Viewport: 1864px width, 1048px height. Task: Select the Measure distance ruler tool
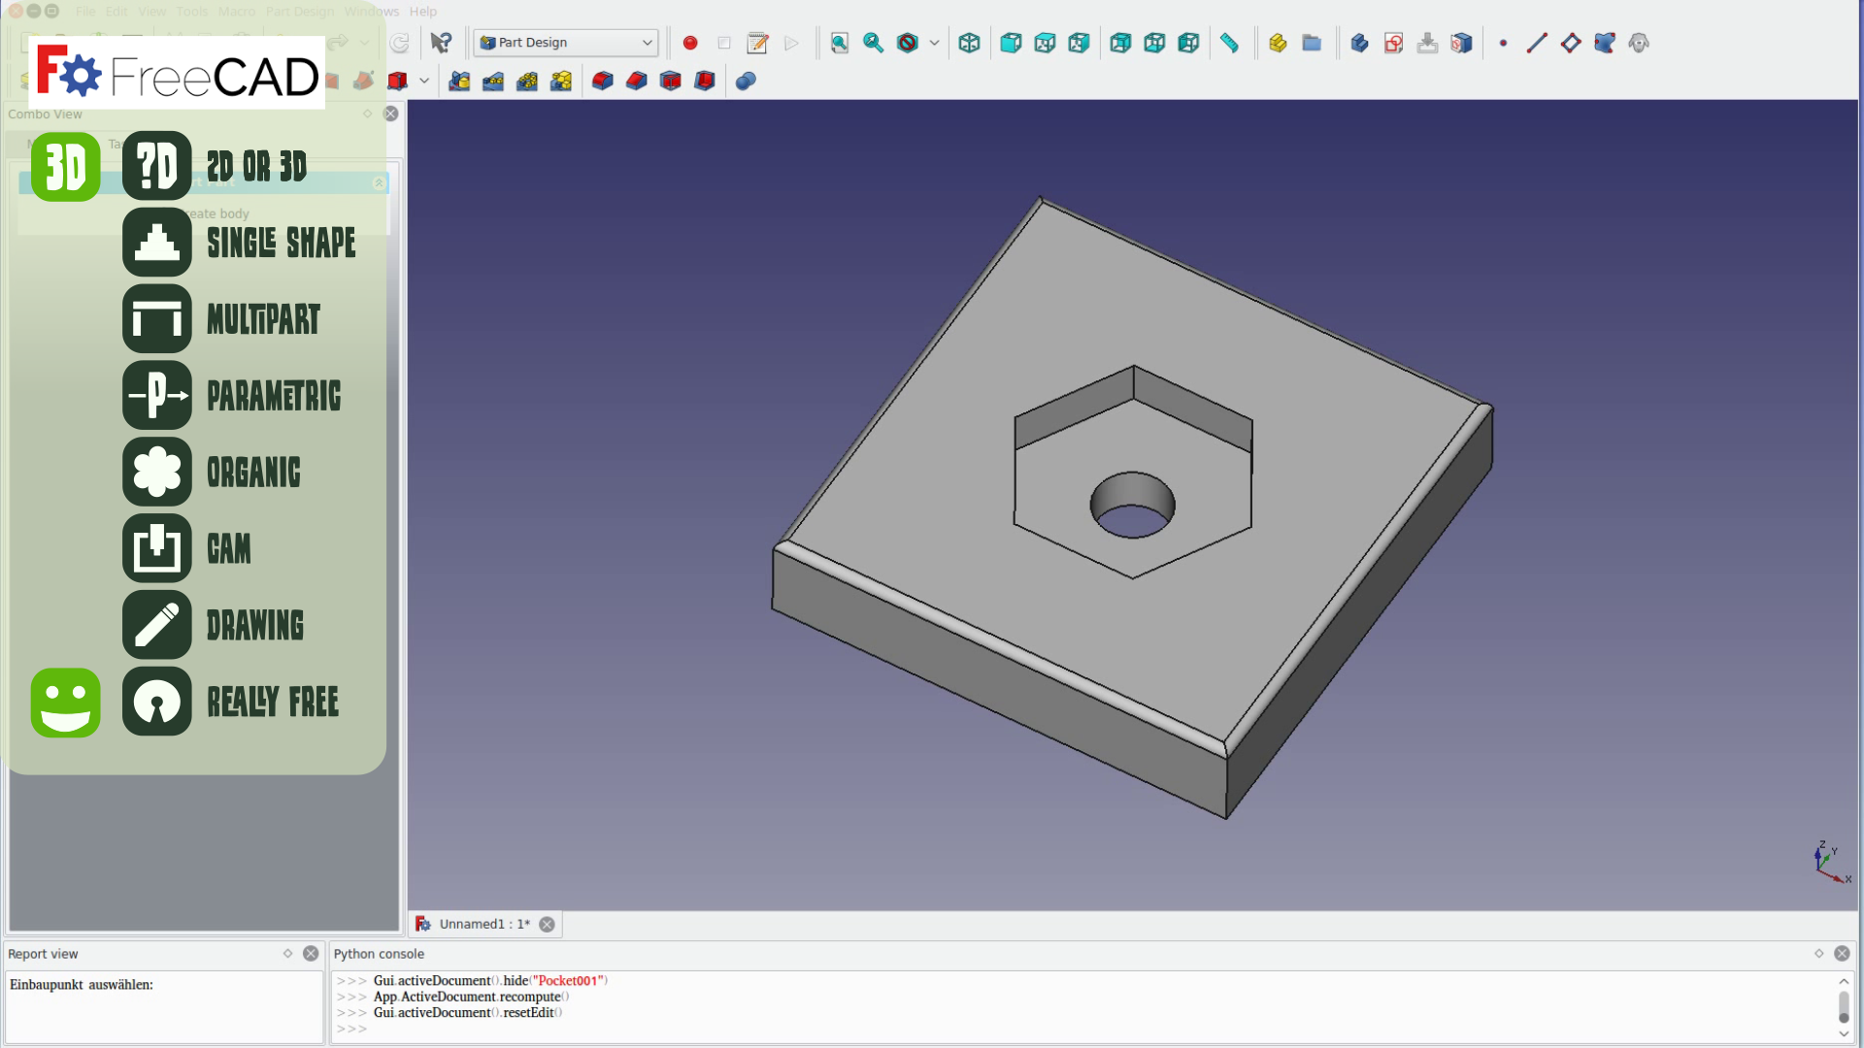pyautogui.click(x=1230, y=43)
